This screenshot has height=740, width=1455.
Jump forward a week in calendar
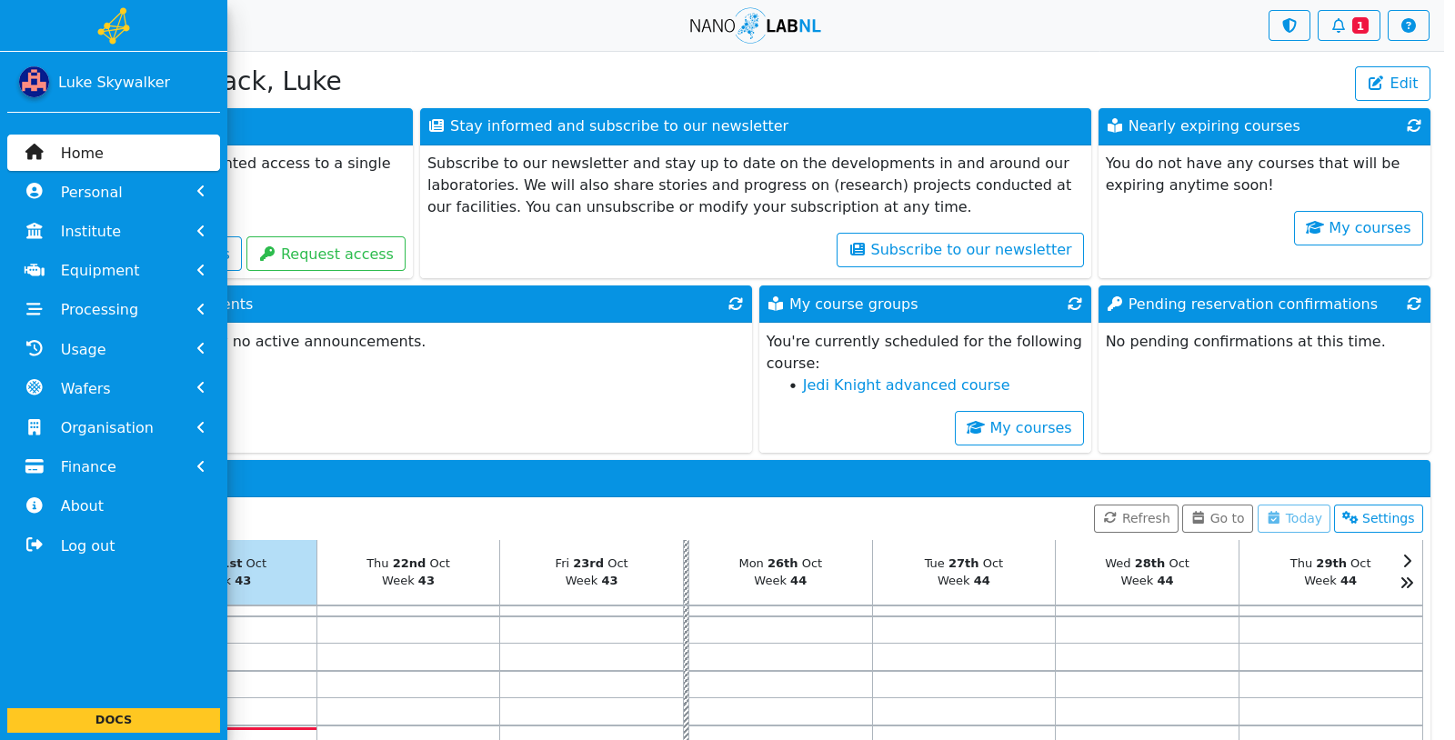(x=1407, y=583)
